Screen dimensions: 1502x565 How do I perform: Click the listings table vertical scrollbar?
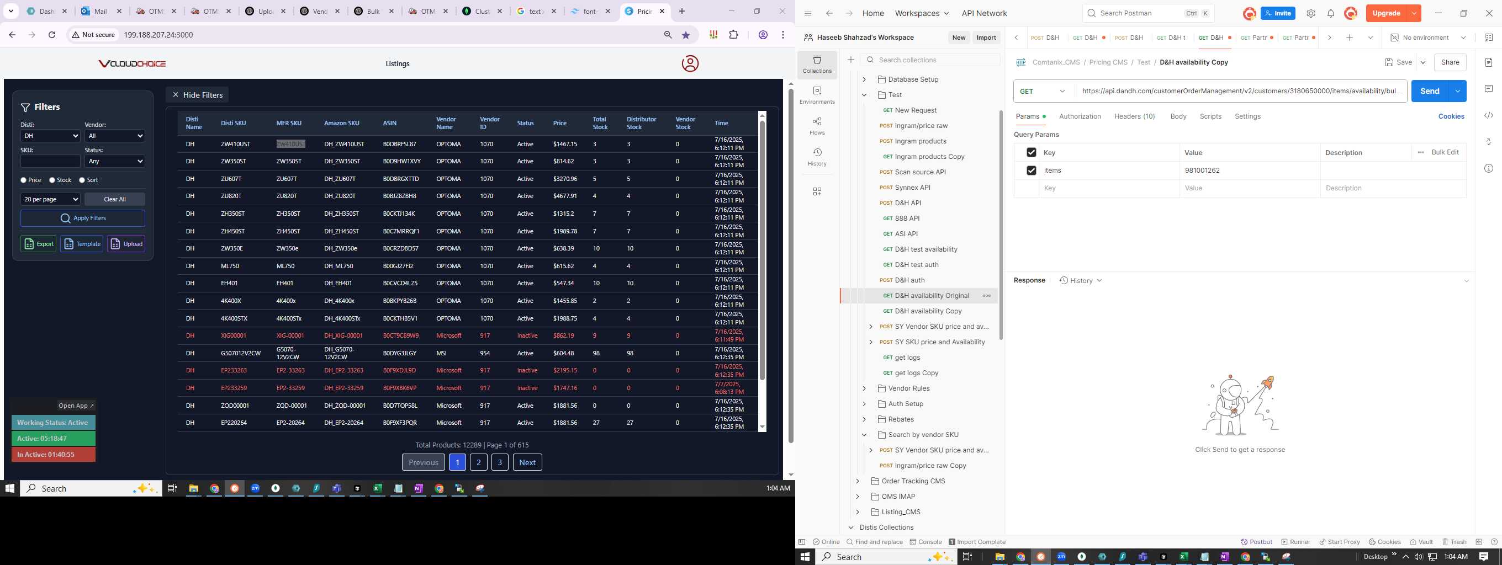(x=762, y=250)
